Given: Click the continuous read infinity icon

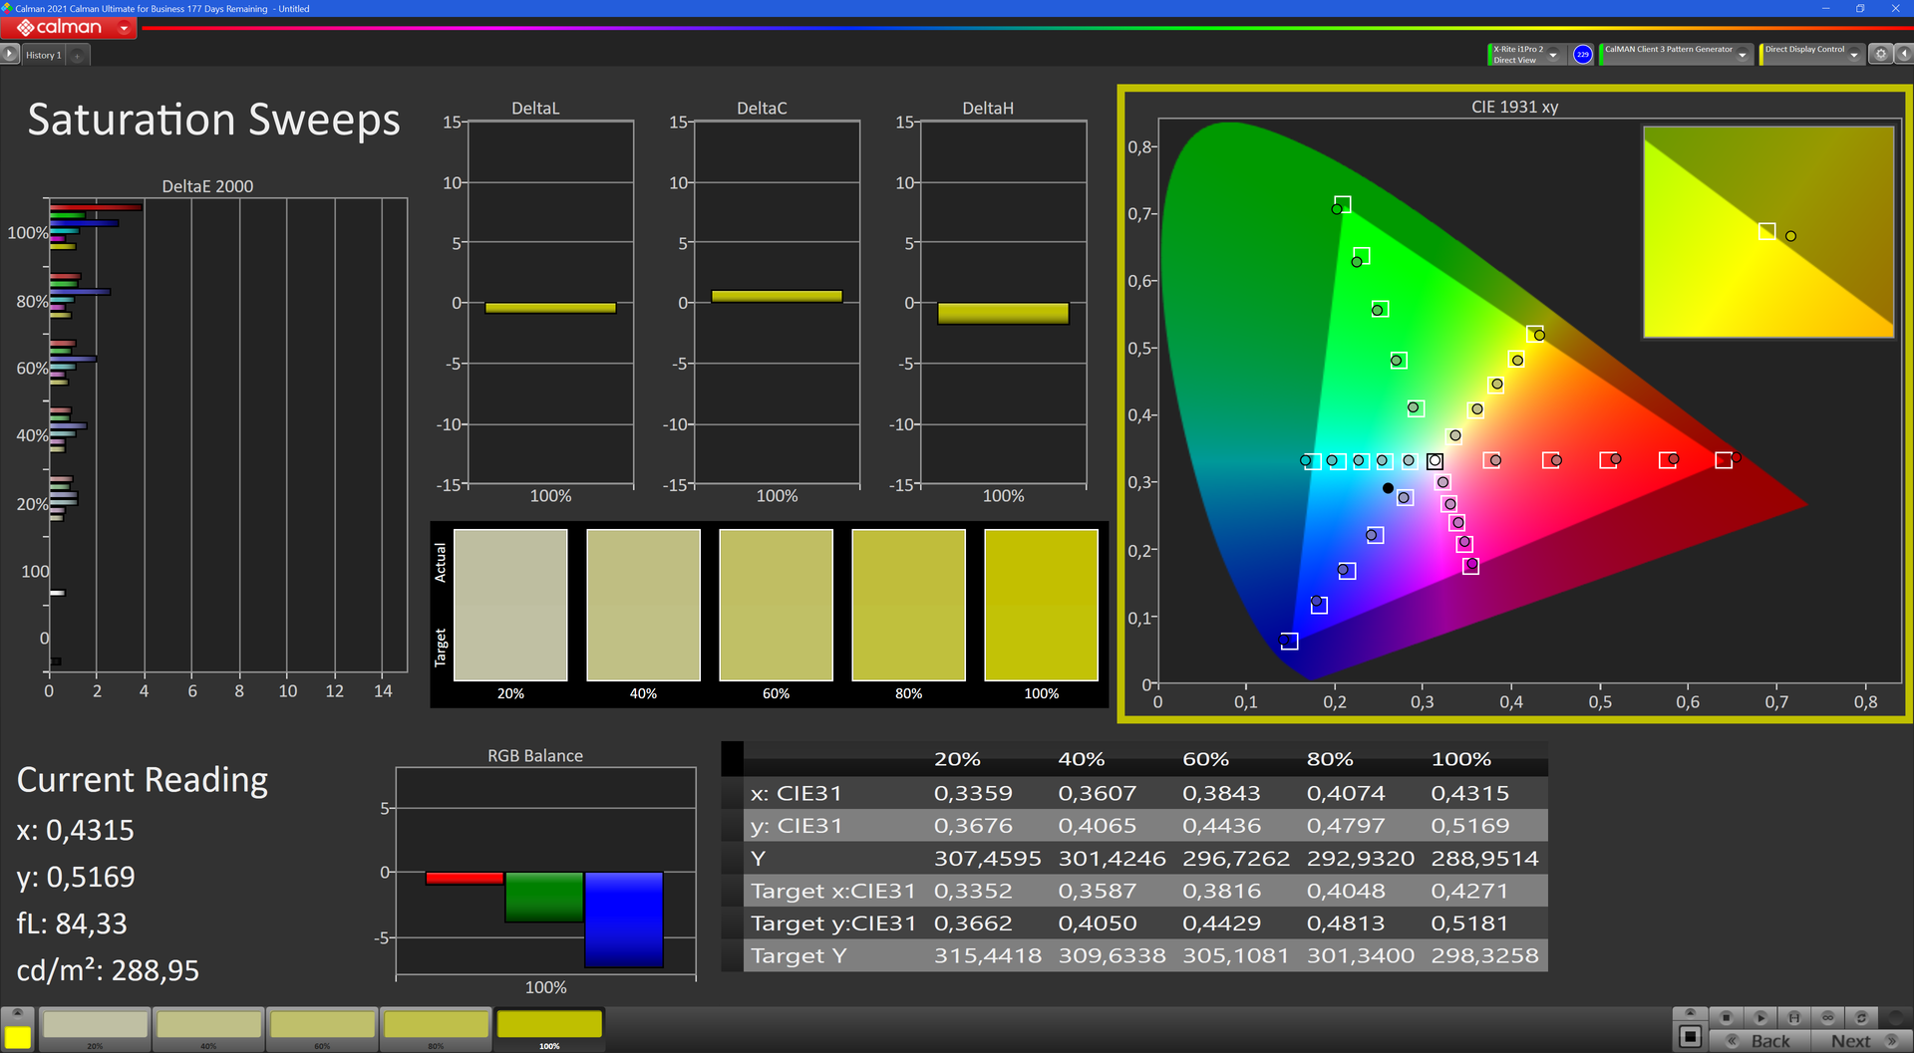Looking at the screenshot, I should pyautogui.click(x=1827, y=1017).
